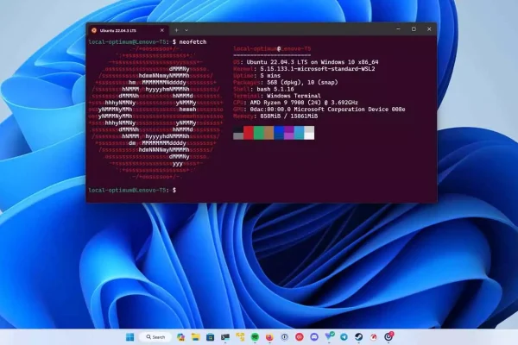The height and width of the screenshot is (345, 518).
Task: Open the red gauge app in taskbar
Action: [374, 336]
